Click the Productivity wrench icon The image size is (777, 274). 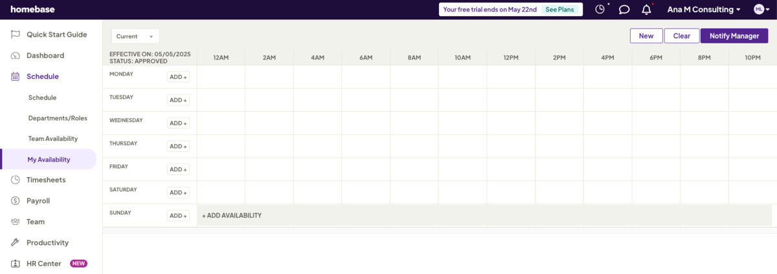point(15,243)
